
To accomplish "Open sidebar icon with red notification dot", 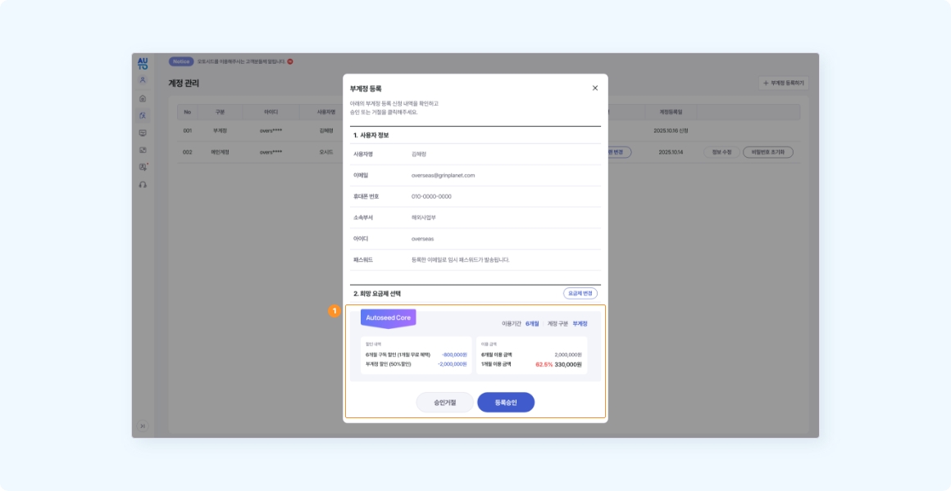I will (x=143, y=167).
